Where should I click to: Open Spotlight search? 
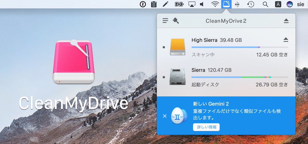[266, 4]
